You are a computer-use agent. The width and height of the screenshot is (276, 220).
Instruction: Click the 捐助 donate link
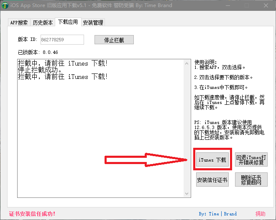pos(260,214)
